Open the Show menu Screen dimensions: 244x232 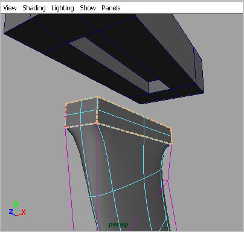88,8
